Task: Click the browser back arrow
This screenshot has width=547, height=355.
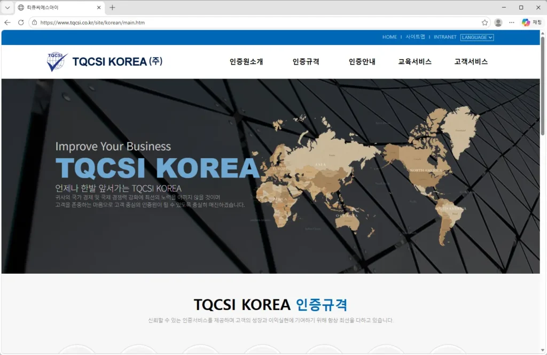Action: click(7, 22)
